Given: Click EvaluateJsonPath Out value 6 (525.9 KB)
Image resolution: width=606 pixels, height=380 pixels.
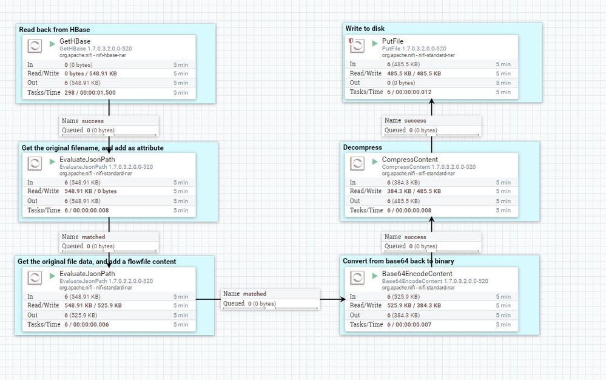Looking at the screenshot, I should (x=81, y=316).
